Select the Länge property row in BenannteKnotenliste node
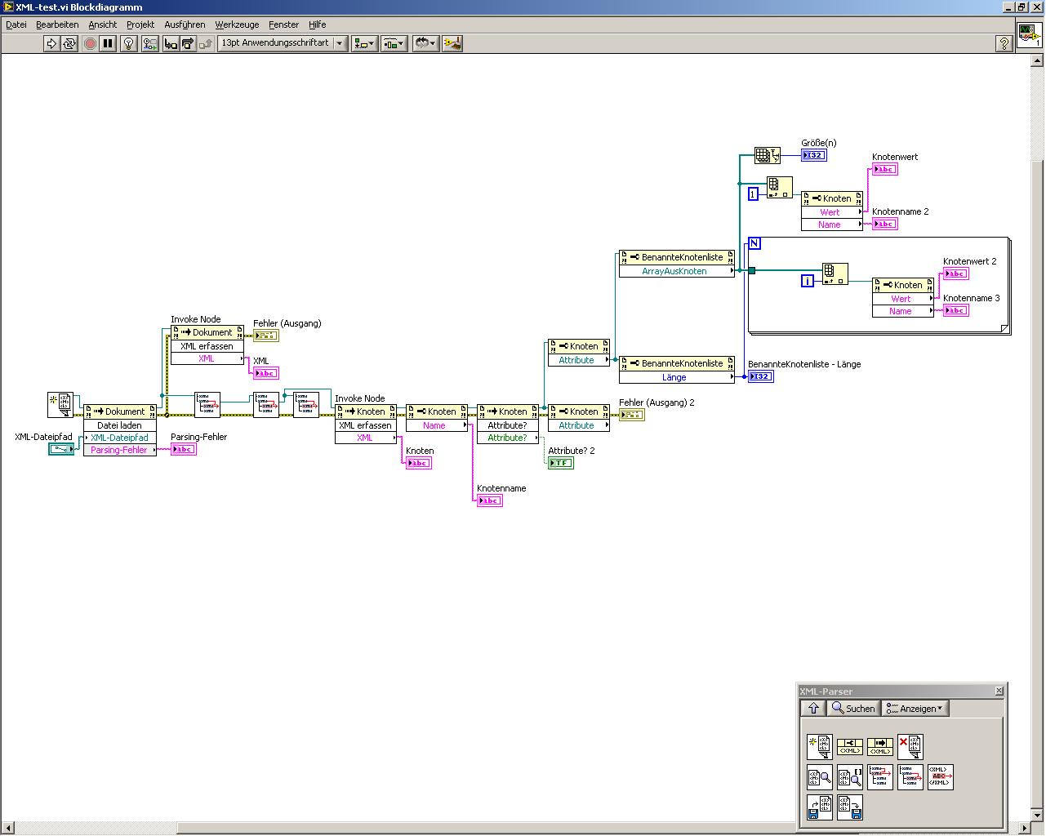The image size is (1046, 836). [677, 377]
